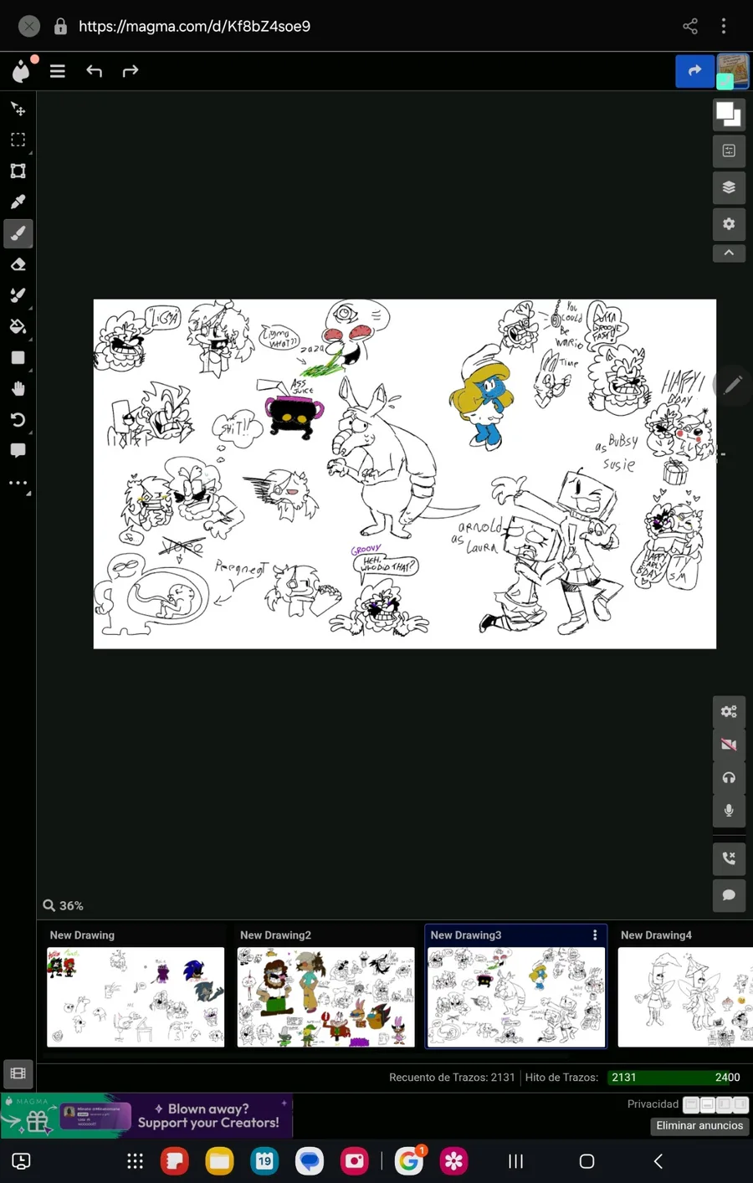
Task: Select the rectangular marquee tool
Action: click(x=18, y=140)
